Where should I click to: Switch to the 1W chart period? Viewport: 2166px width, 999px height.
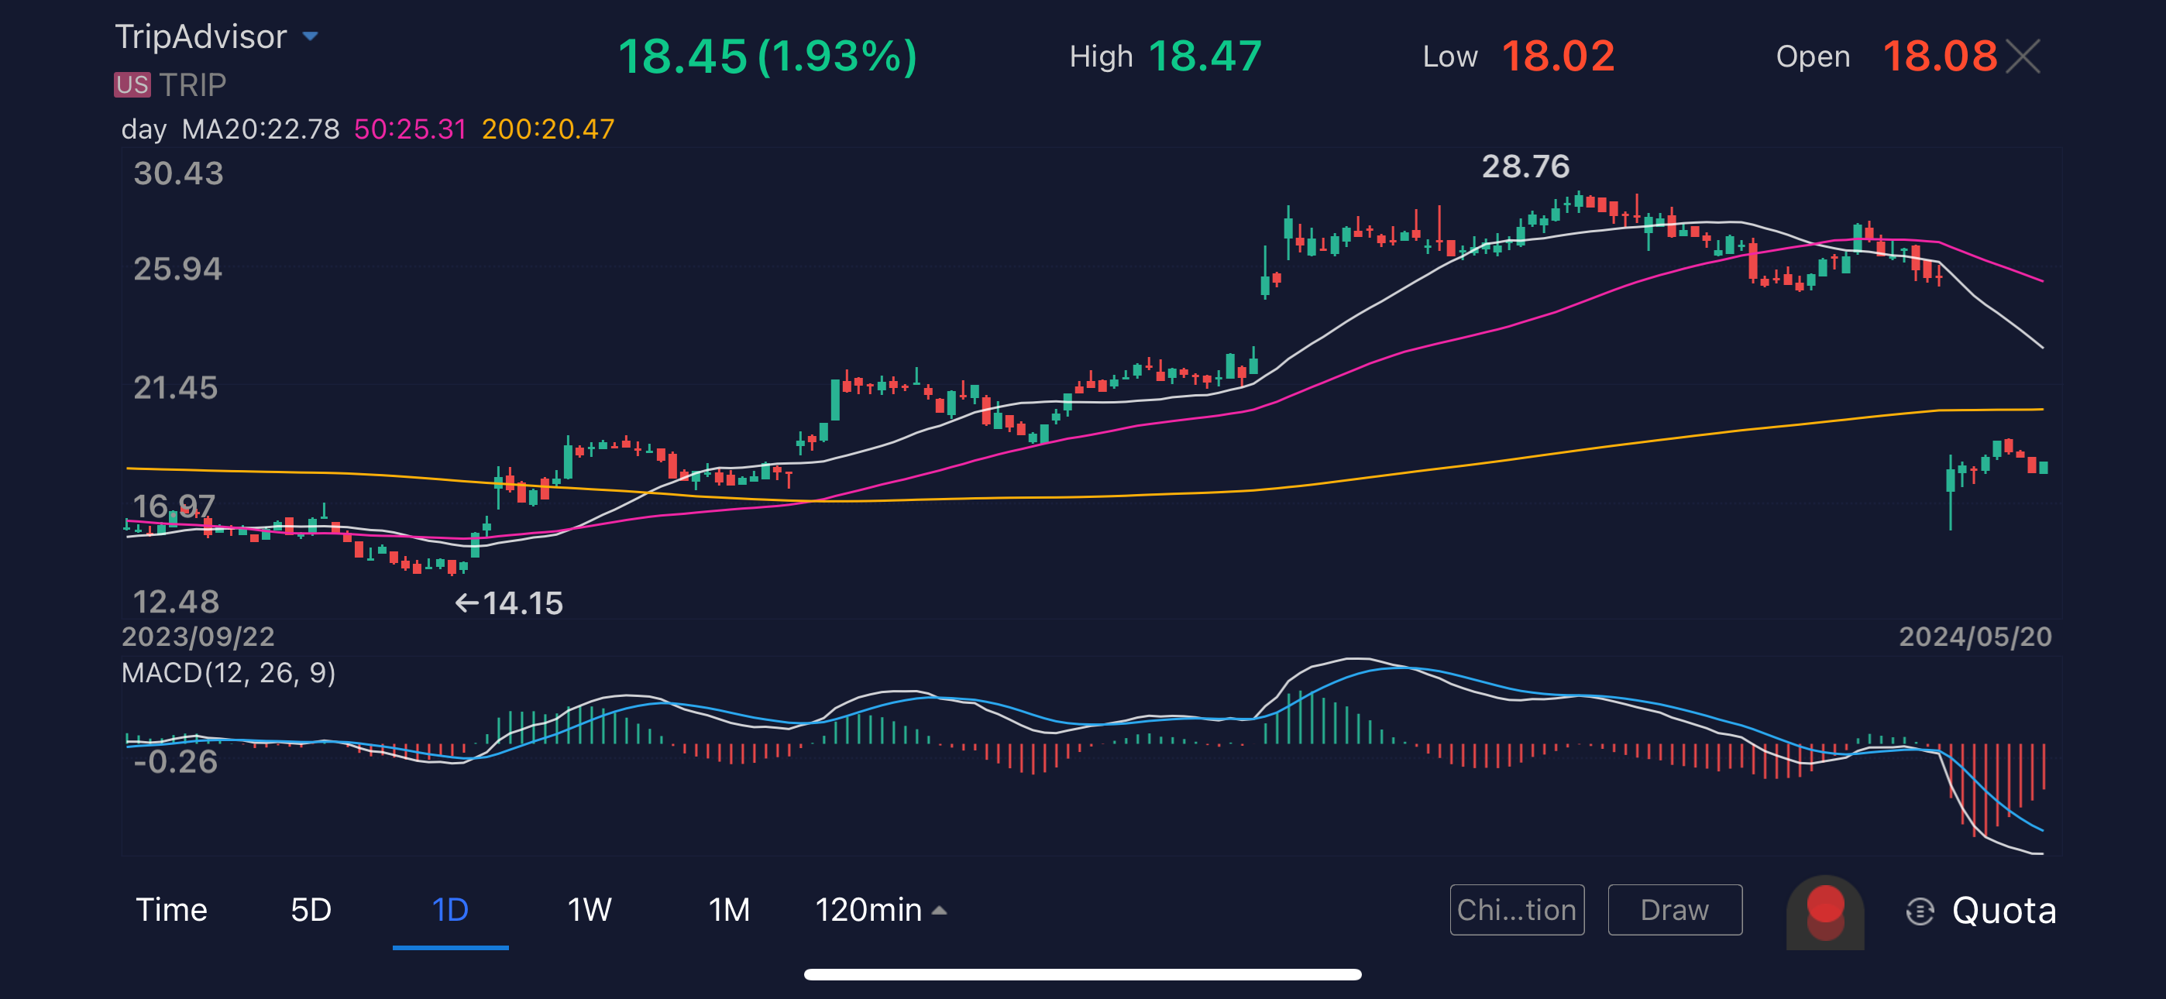589,910
